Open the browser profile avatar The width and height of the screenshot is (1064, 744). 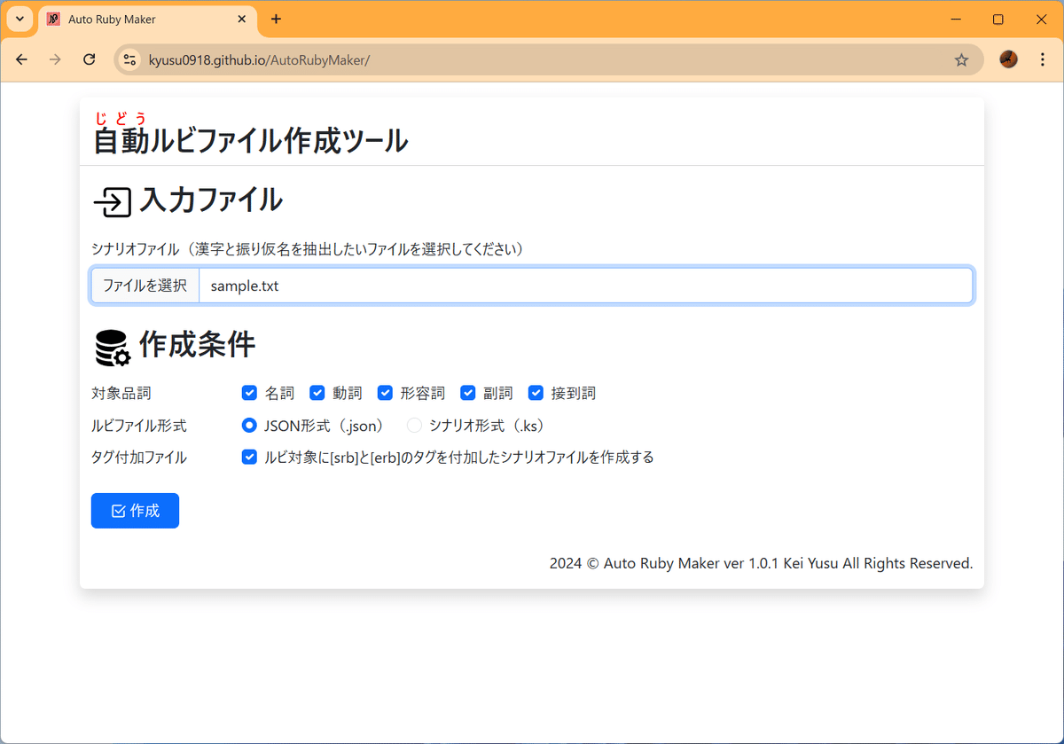pos(1008,59)
